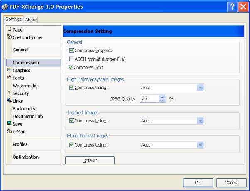Enable ASCII format (Larger File) checkbox

coord(71,59)
